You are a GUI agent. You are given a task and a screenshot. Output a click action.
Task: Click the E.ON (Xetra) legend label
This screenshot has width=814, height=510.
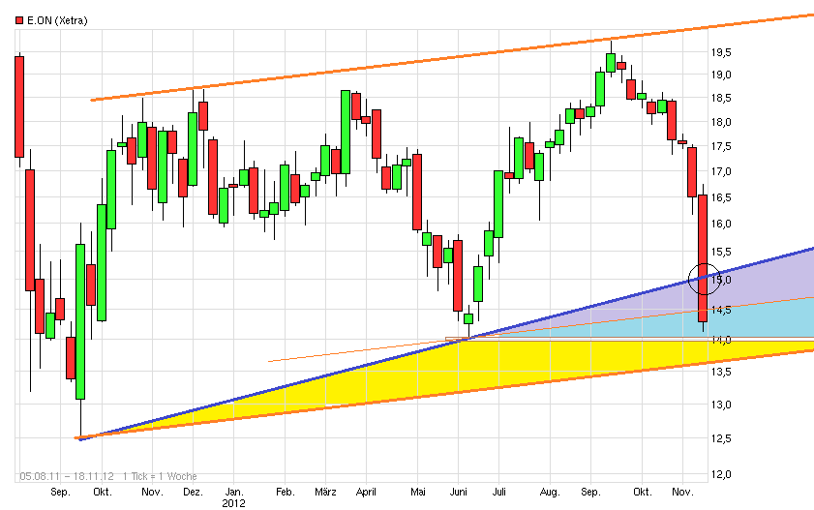57,20
